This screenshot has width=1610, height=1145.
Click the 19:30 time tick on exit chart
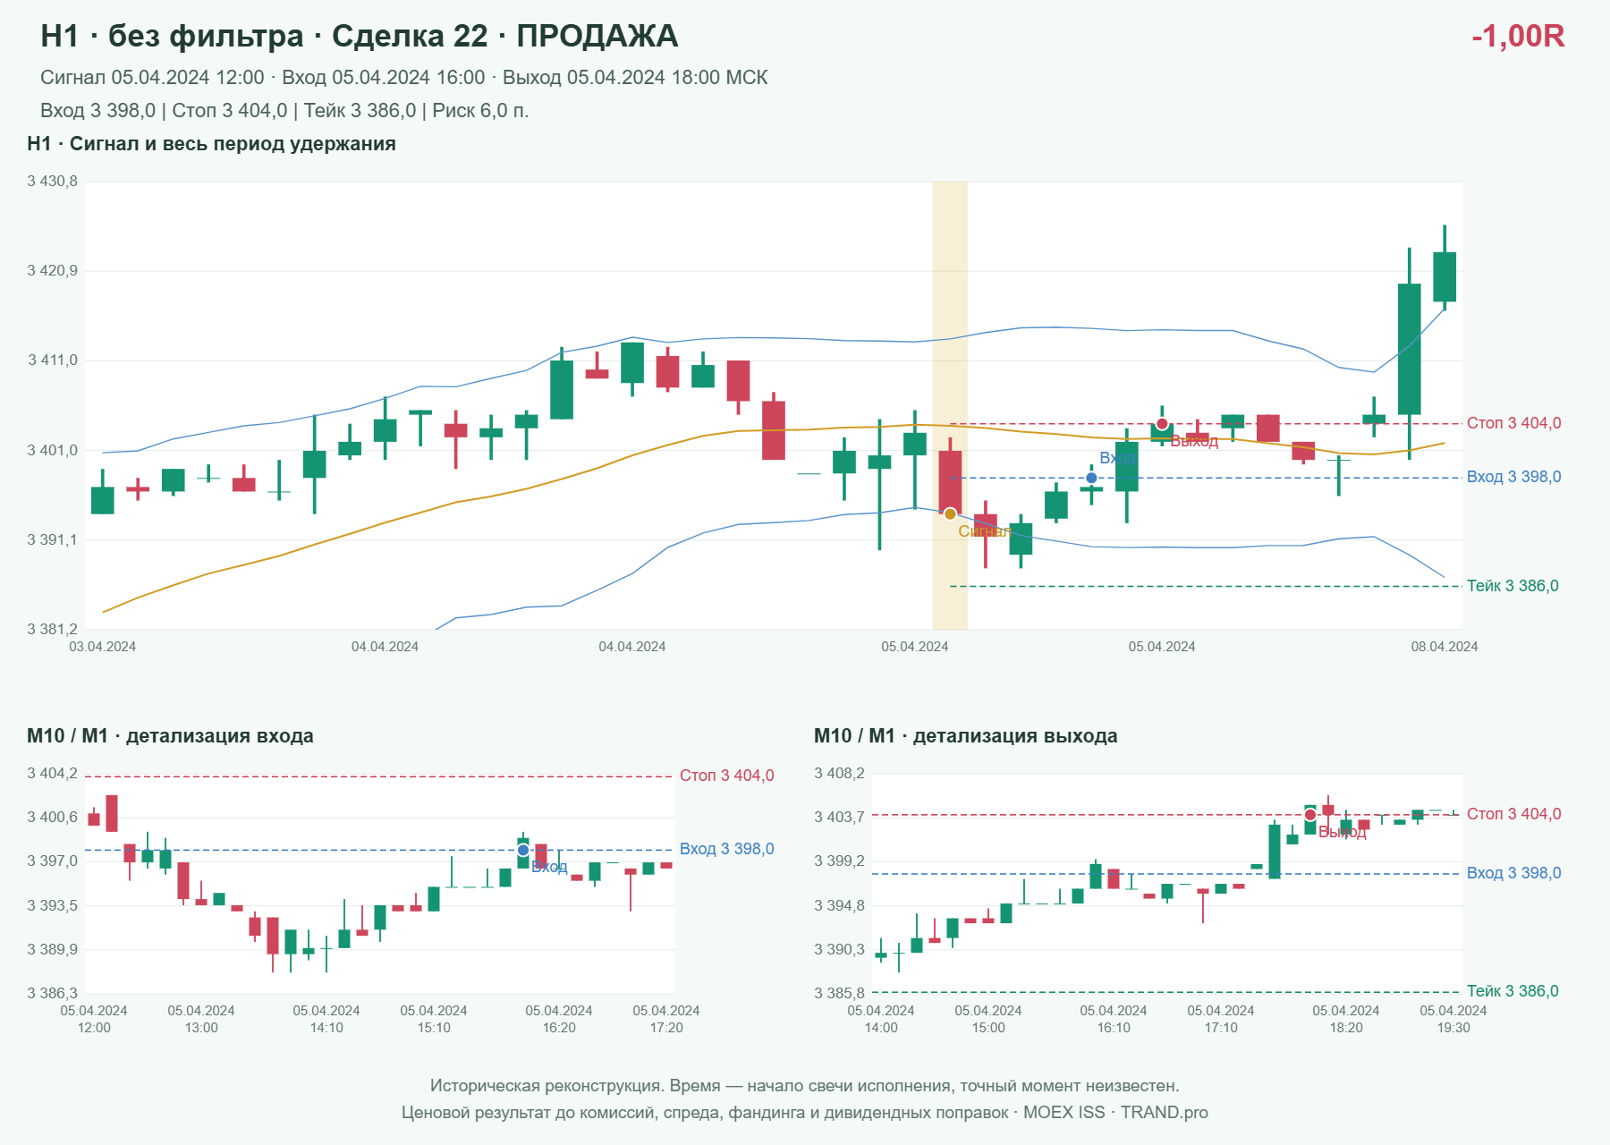click(x=1453, y=1028)
